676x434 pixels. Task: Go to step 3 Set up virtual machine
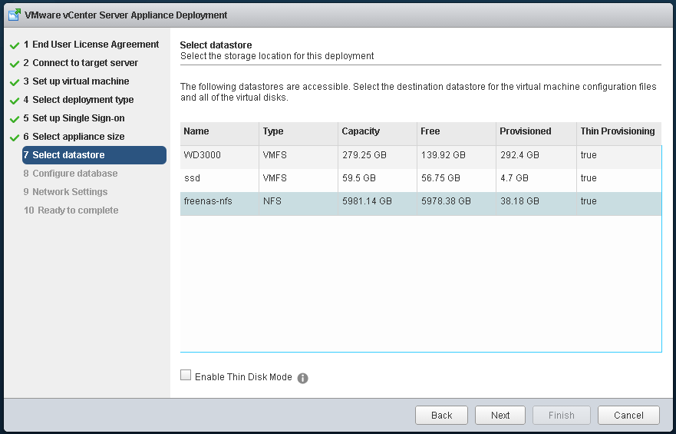click(76, 81)
